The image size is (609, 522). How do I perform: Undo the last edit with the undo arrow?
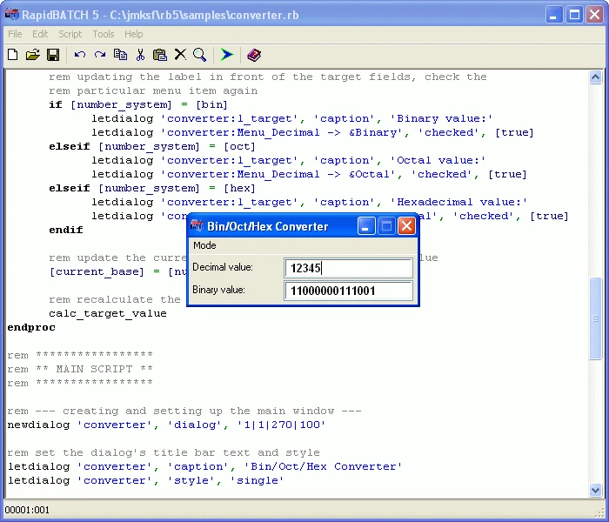coord(80,55)
